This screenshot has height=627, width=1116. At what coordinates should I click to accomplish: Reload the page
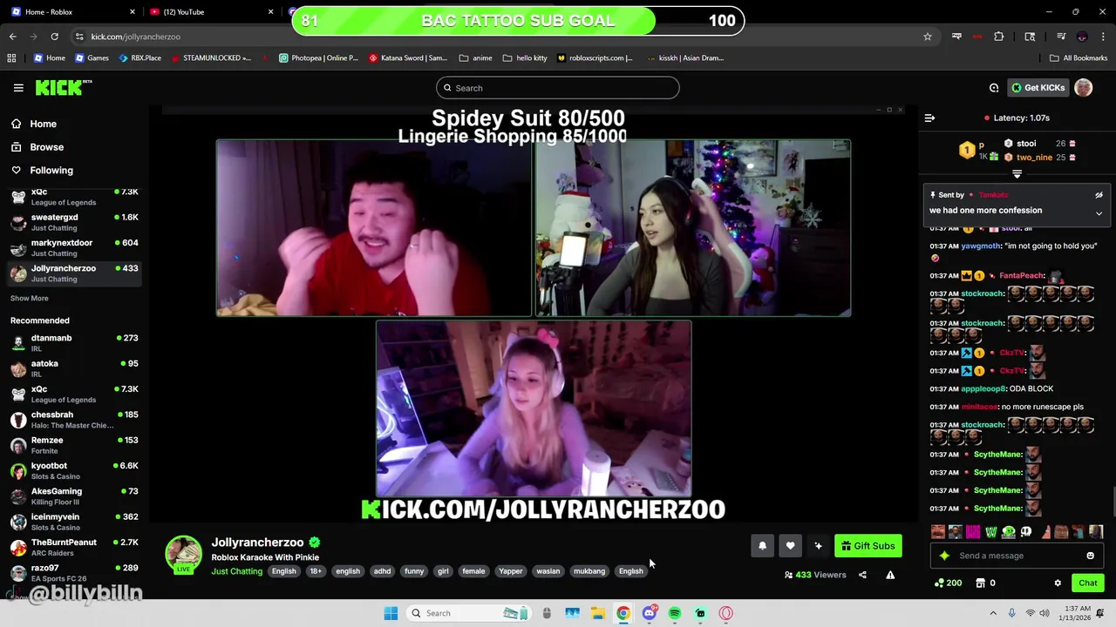coord(54,37)
